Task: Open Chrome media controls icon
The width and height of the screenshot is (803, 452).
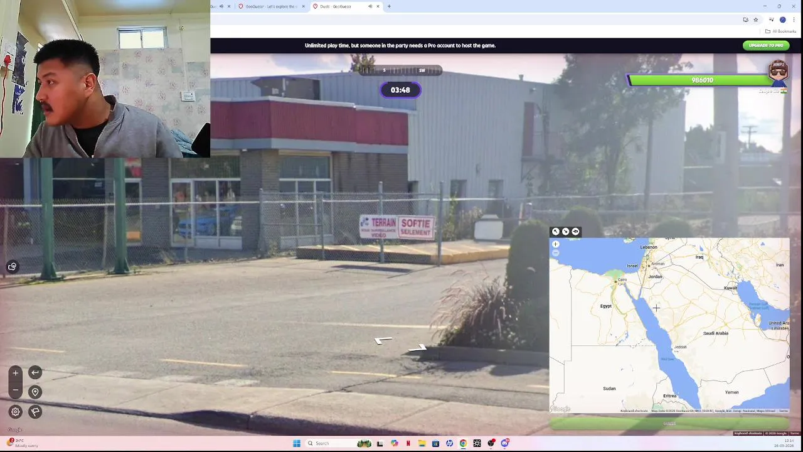Action: tap(772, 19)
